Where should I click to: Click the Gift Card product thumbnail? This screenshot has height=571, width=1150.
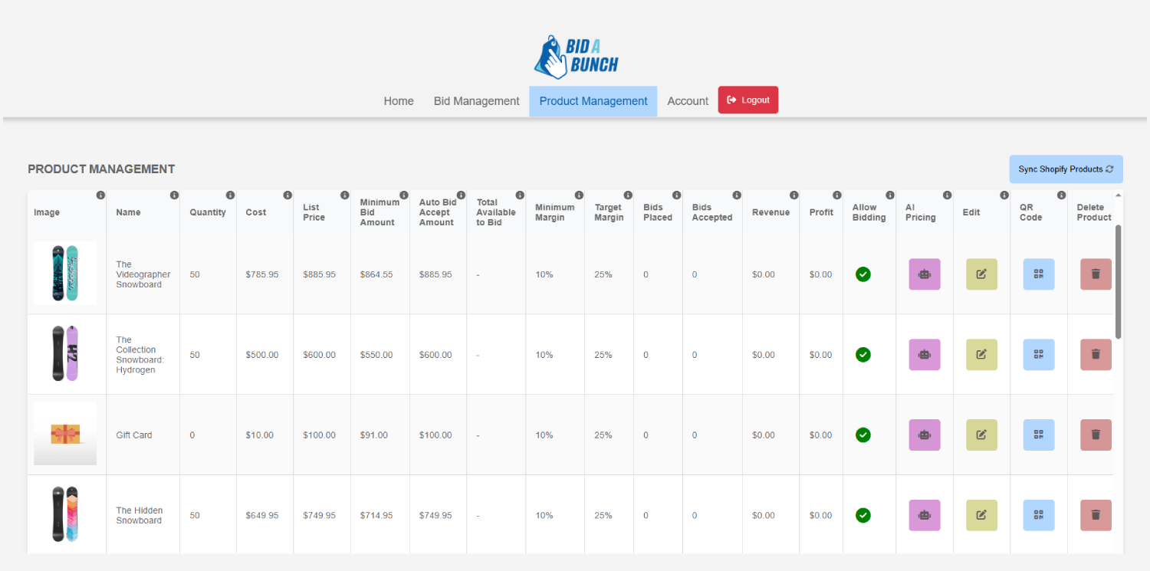[65, 435]
